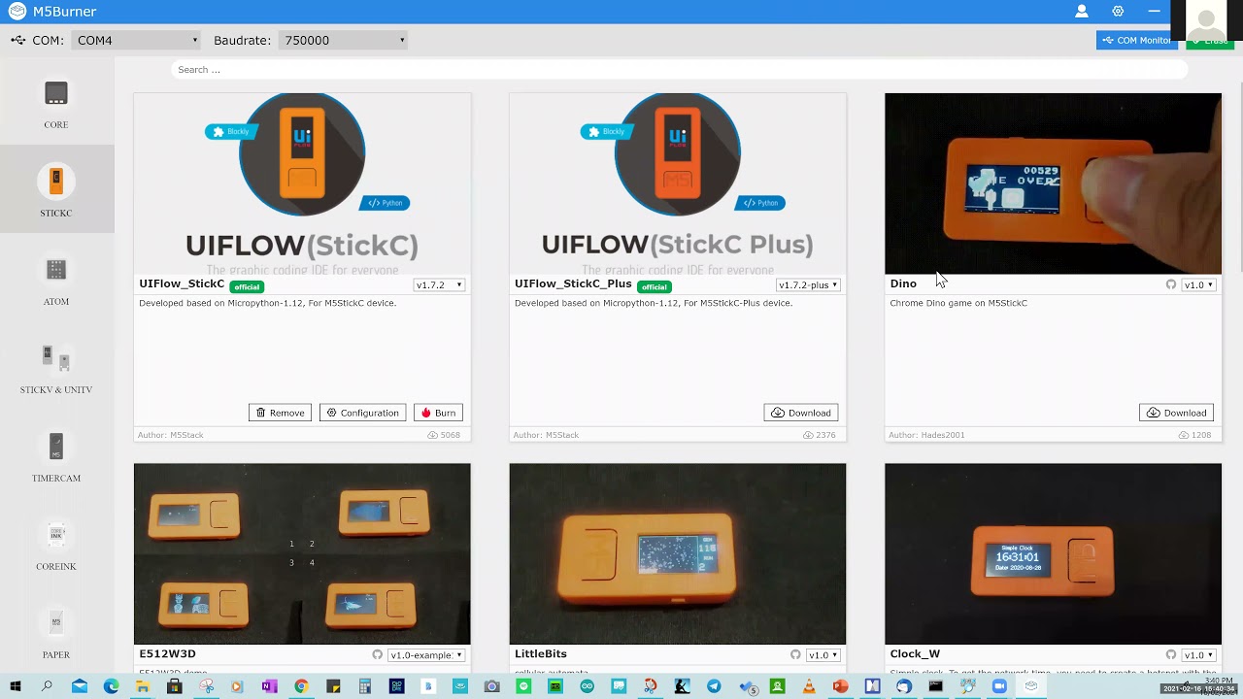Click the E512W3D firmware title
This screenshot has height=699, width=1243.
click(167, 654)
